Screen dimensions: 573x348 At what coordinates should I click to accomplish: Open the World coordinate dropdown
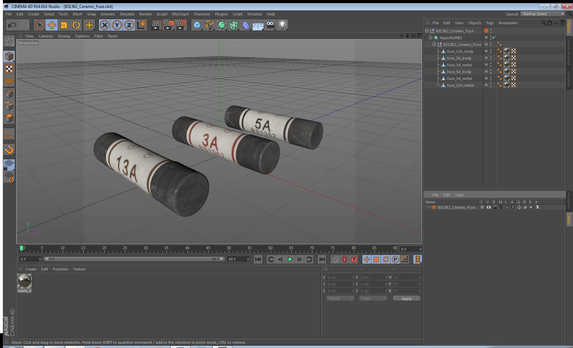[x=340, y=298]
